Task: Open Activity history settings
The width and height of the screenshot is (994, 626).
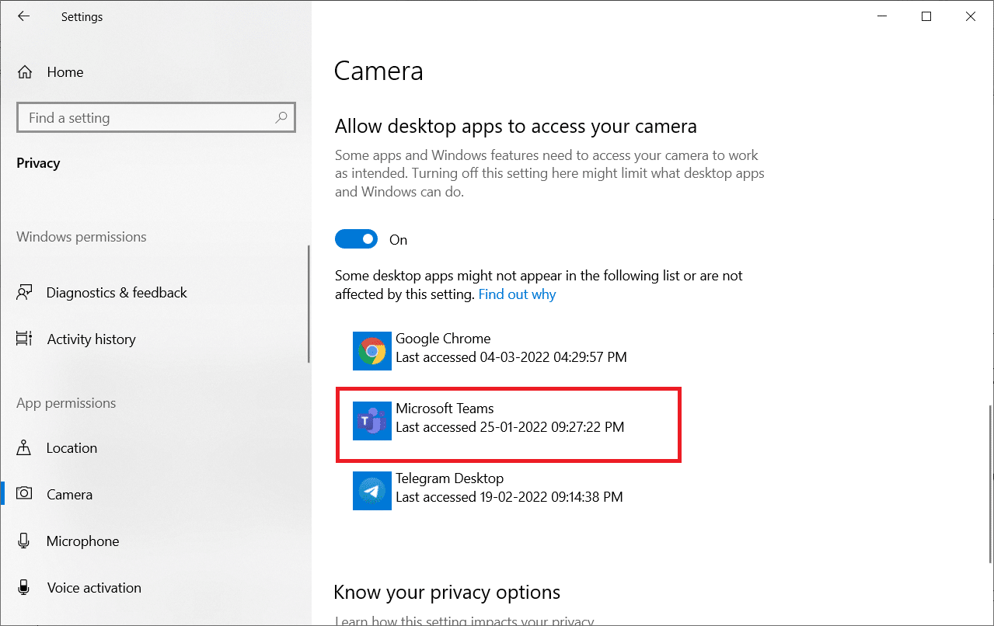Action: pos(91,339)
